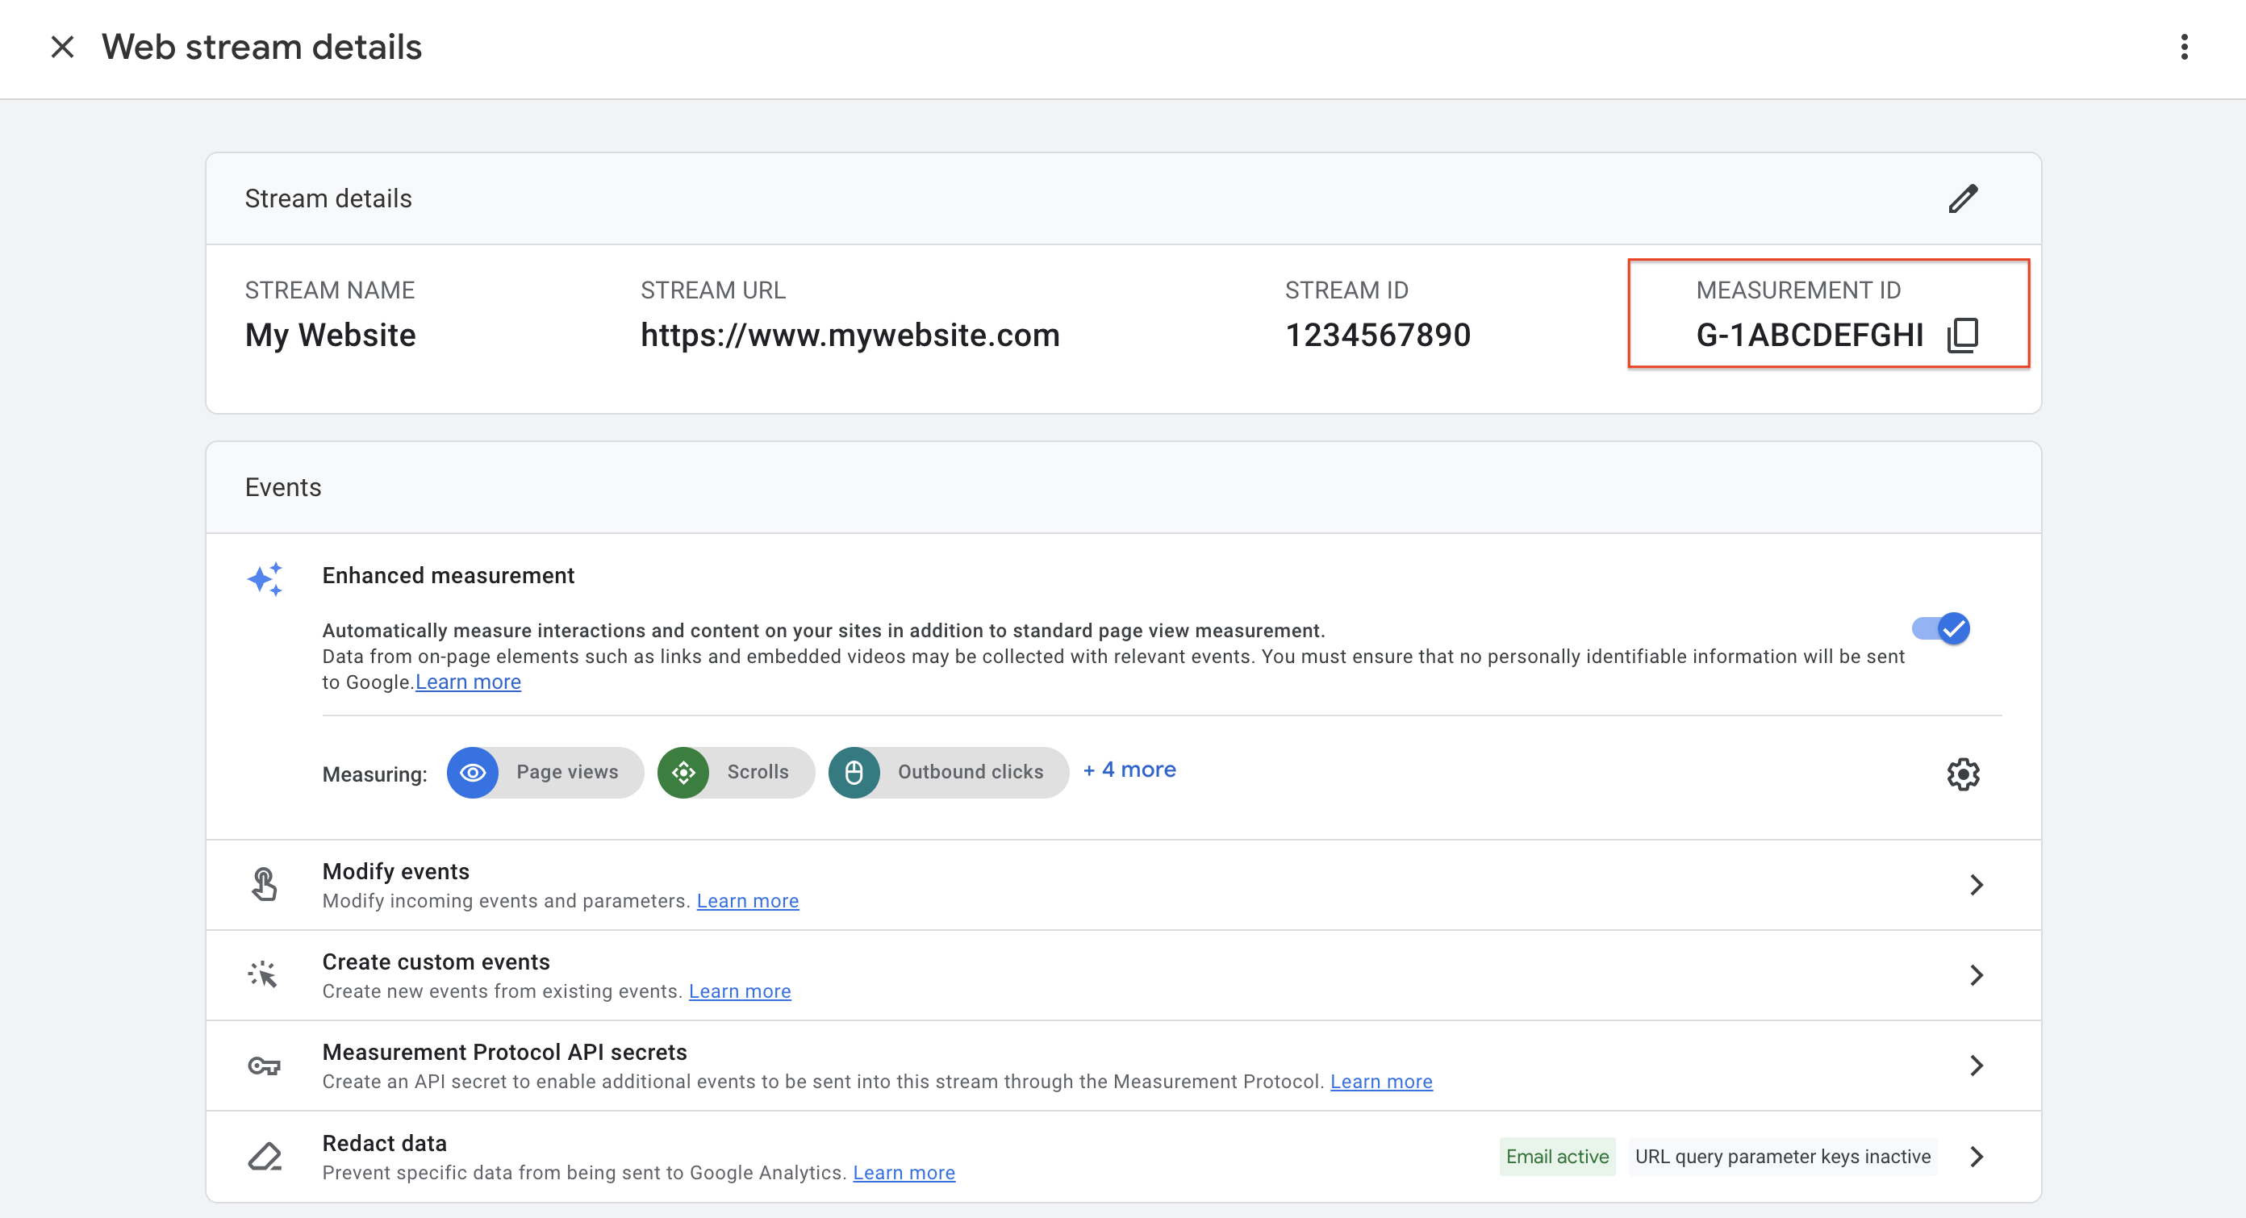
Task: Click the Stream details section header
Action: (x=328, y=198)
